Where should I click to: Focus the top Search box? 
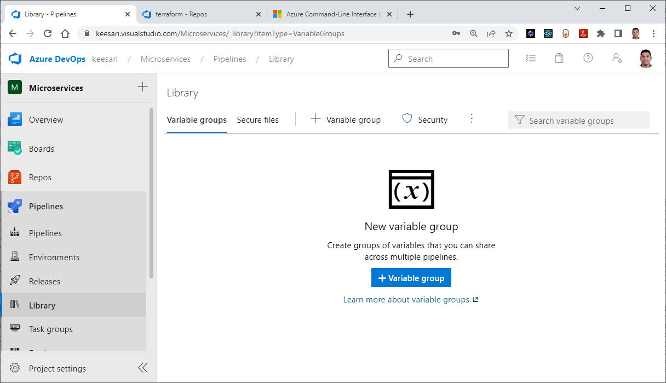(449, 59)
